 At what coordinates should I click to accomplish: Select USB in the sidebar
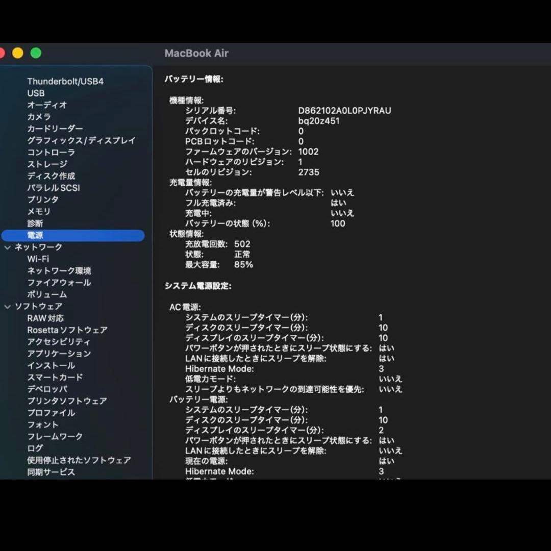[x=36, y=93]
